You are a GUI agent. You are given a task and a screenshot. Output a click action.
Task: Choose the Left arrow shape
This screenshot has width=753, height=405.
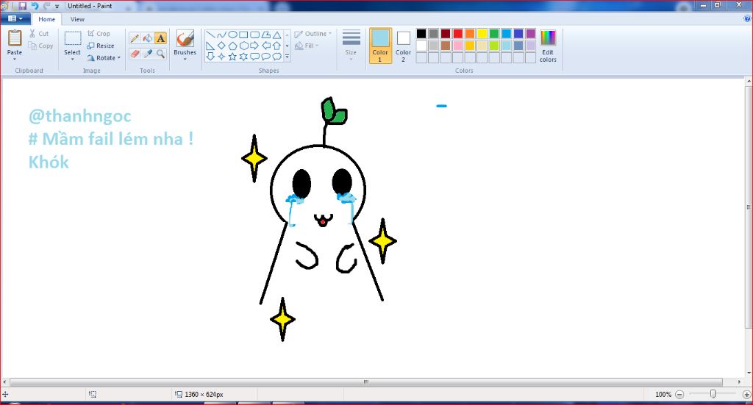point(265,46)
